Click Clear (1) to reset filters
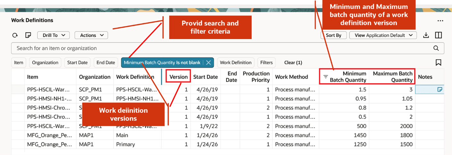This screenshot has height=155, width=452. 293,63
